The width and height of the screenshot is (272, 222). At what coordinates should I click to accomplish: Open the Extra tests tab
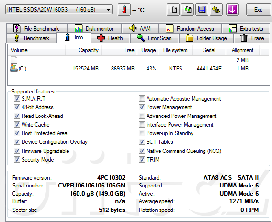click(246, 28)
